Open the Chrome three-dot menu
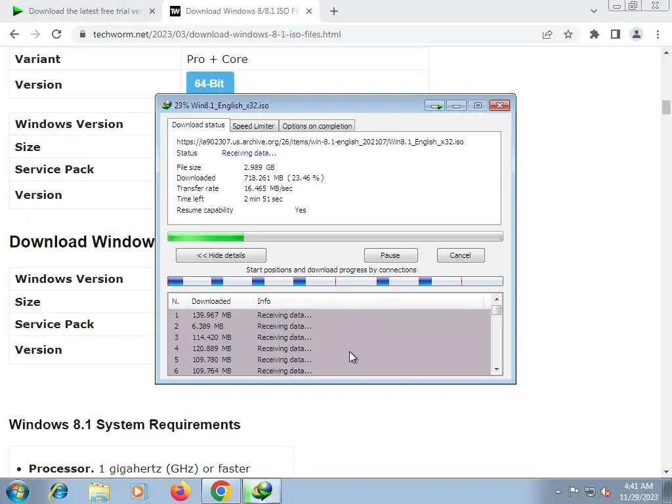 pos(658,34)
